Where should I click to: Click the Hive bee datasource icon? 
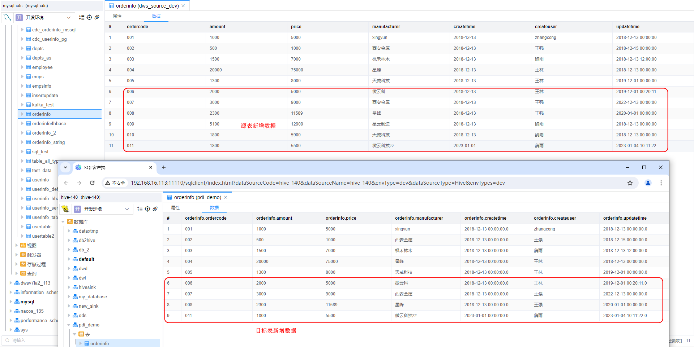(65, 209)
